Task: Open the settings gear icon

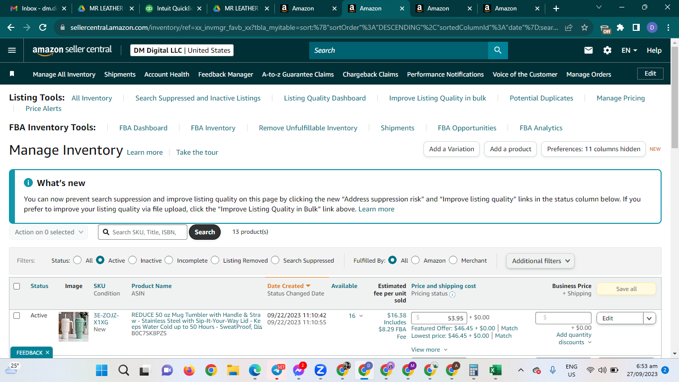Action: click(607, 50)
